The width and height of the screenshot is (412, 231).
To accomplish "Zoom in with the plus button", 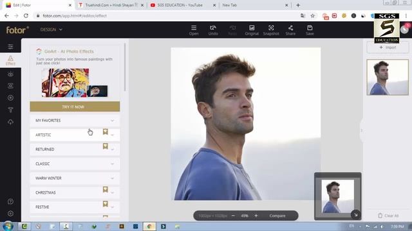I will (x=256, y=216).
